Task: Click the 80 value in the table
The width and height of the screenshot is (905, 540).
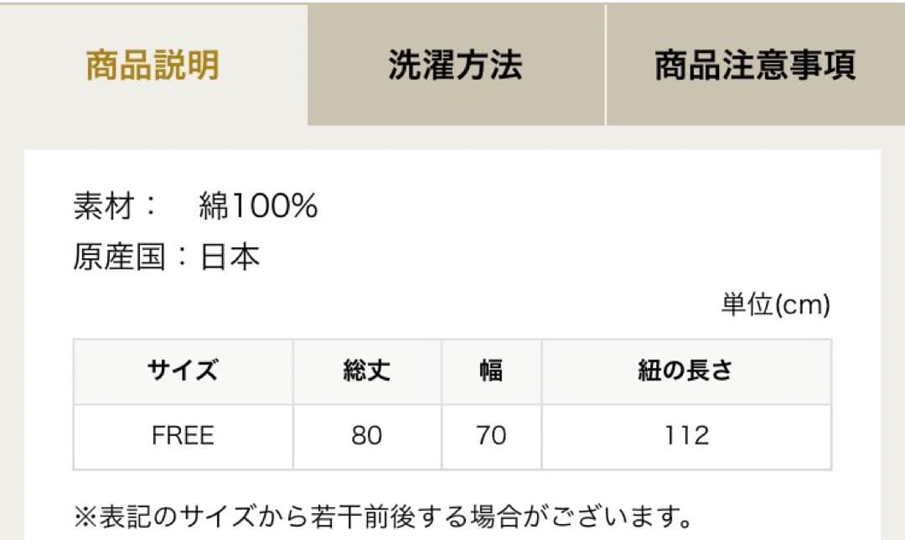Action: 368,435
